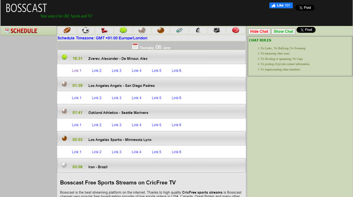
Task: Click the 01:39 match time
Action: 78,86
